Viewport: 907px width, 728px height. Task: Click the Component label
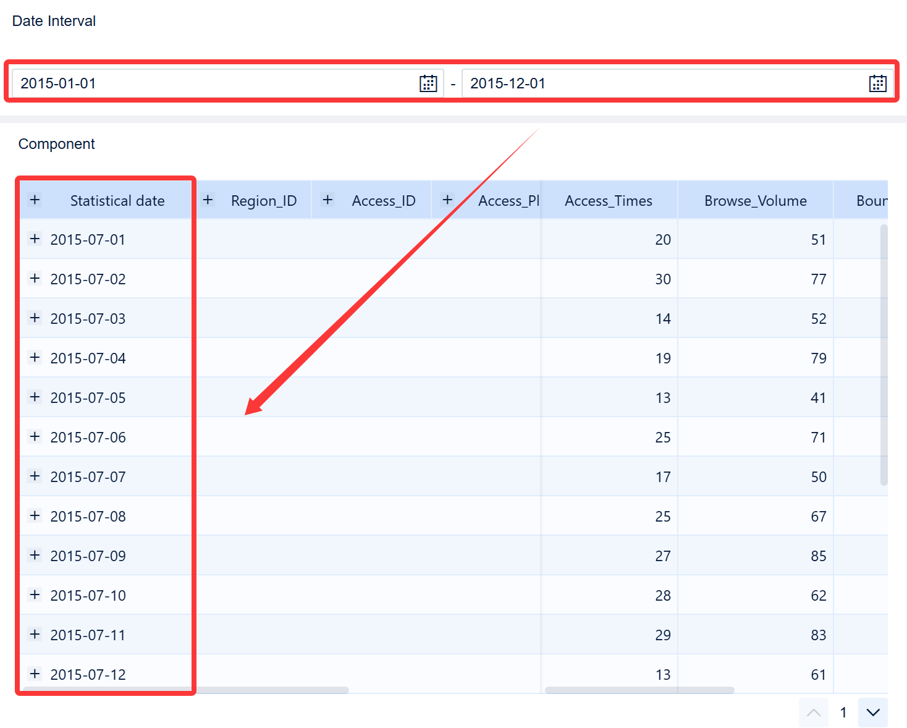pos(56,143)
